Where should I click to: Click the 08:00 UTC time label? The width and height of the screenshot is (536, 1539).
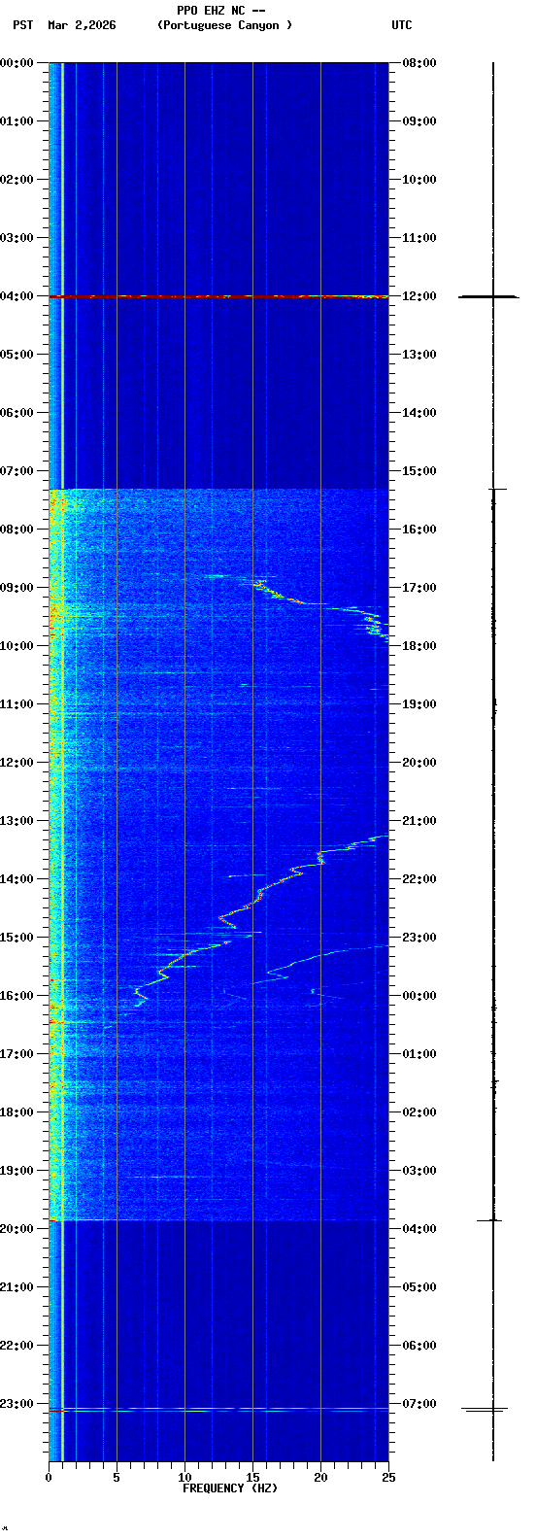(419, 62)
